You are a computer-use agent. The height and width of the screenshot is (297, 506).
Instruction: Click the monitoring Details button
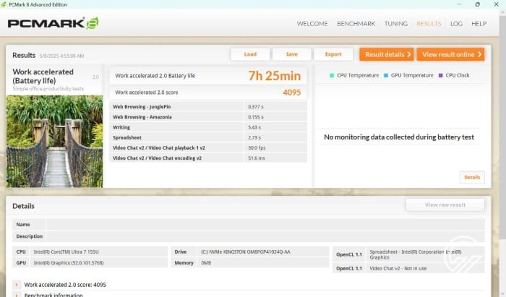[x=472, y=177]
